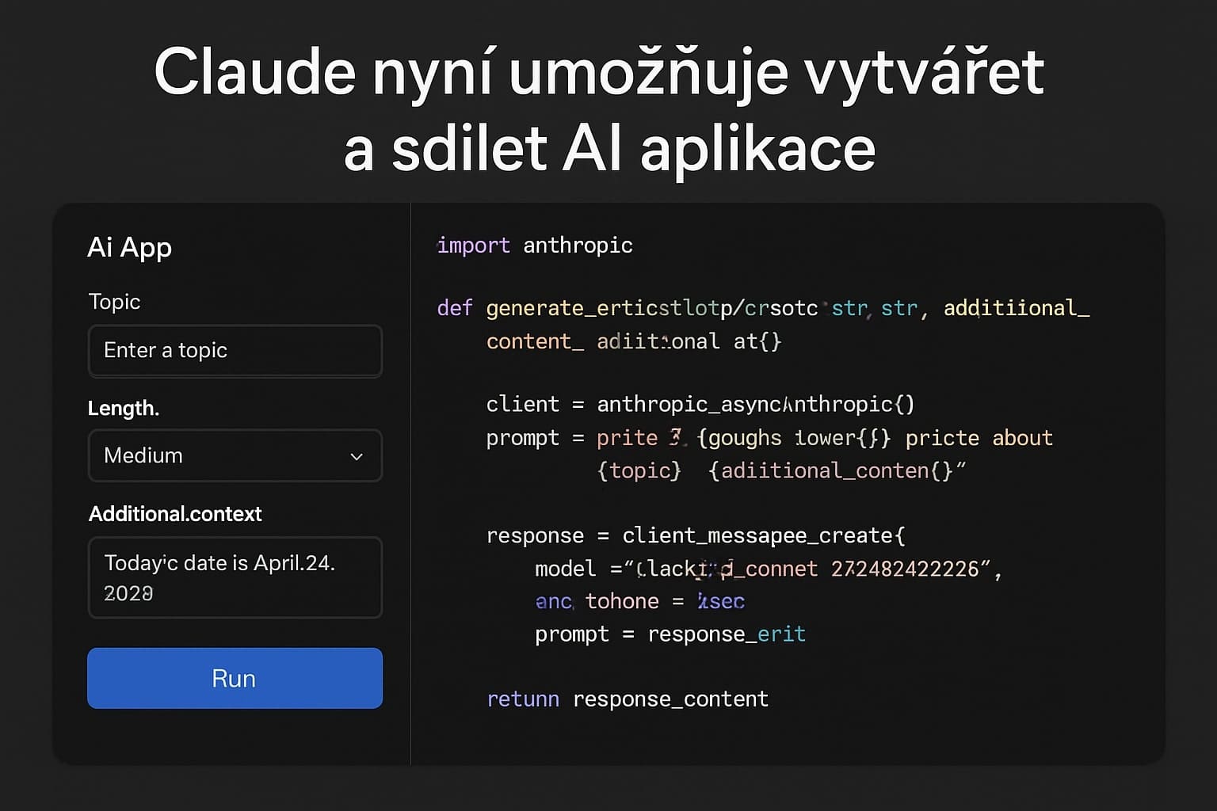Expand the Medium selector via its chevron
This screenshot has height=811, width=1217.
pos(356,455)
